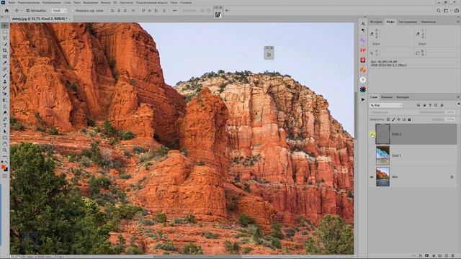The height and width of the screenshot is (259, 461).
Task: Click the layer fill value field
Action: [x=450, y=119]
